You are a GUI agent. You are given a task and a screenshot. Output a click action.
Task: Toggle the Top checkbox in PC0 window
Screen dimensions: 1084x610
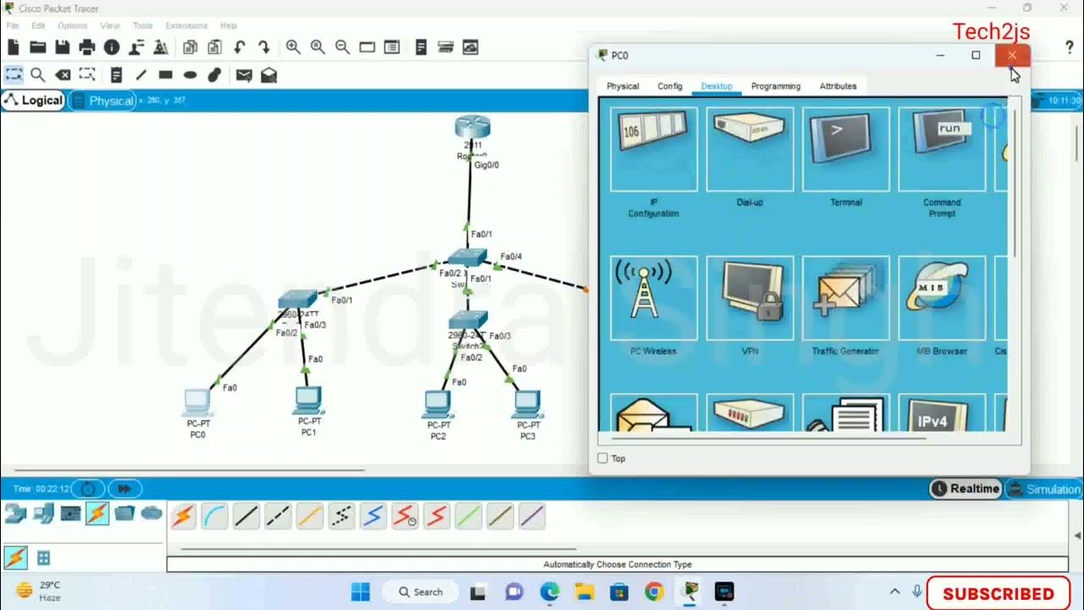tap(603, 458)
